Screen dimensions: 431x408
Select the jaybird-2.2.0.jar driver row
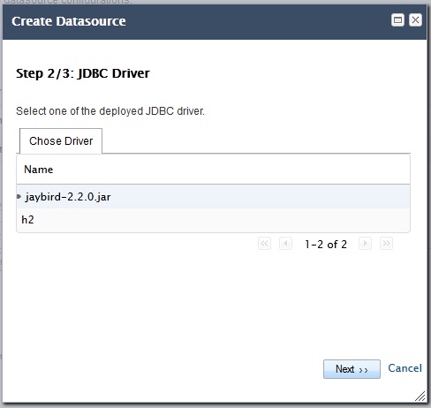pos(214,197)
